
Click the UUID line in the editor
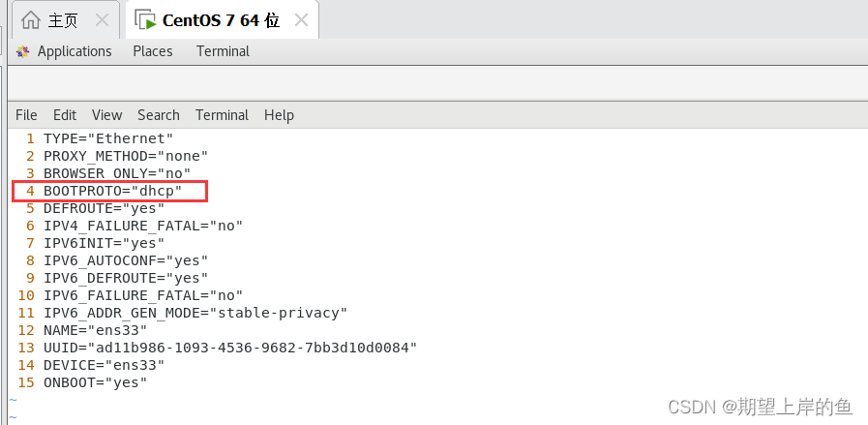click(x=230, y=348)
